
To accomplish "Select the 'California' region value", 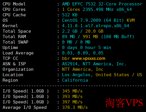I will tap(75, 80).
